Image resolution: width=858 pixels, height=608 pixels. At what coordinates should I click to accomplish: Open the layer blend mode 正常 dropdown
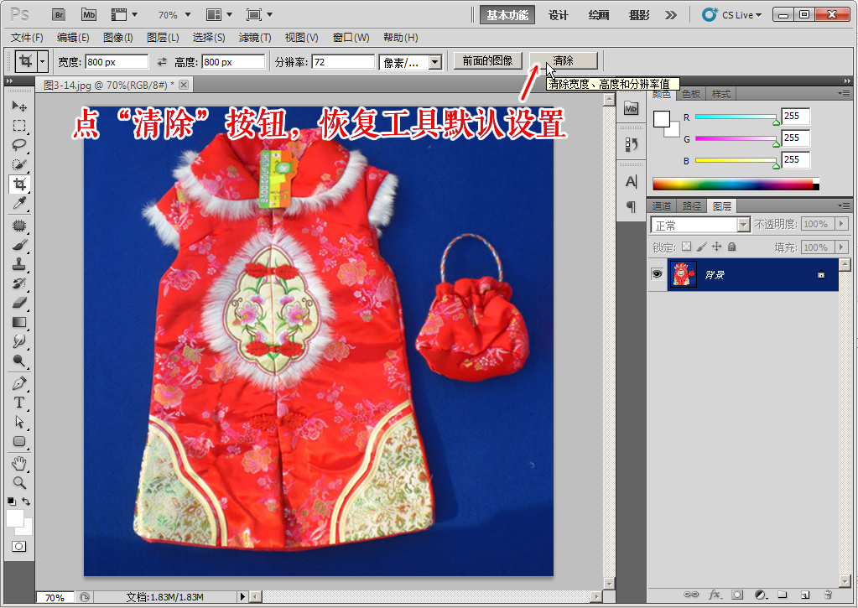(699, 225)
